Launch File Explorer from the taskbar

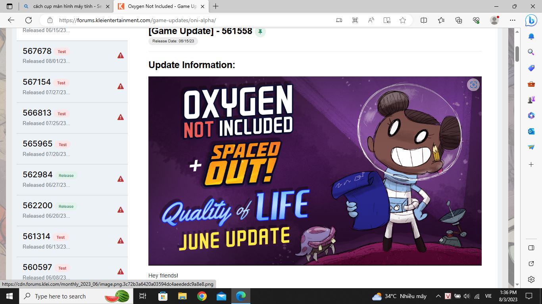182,296
